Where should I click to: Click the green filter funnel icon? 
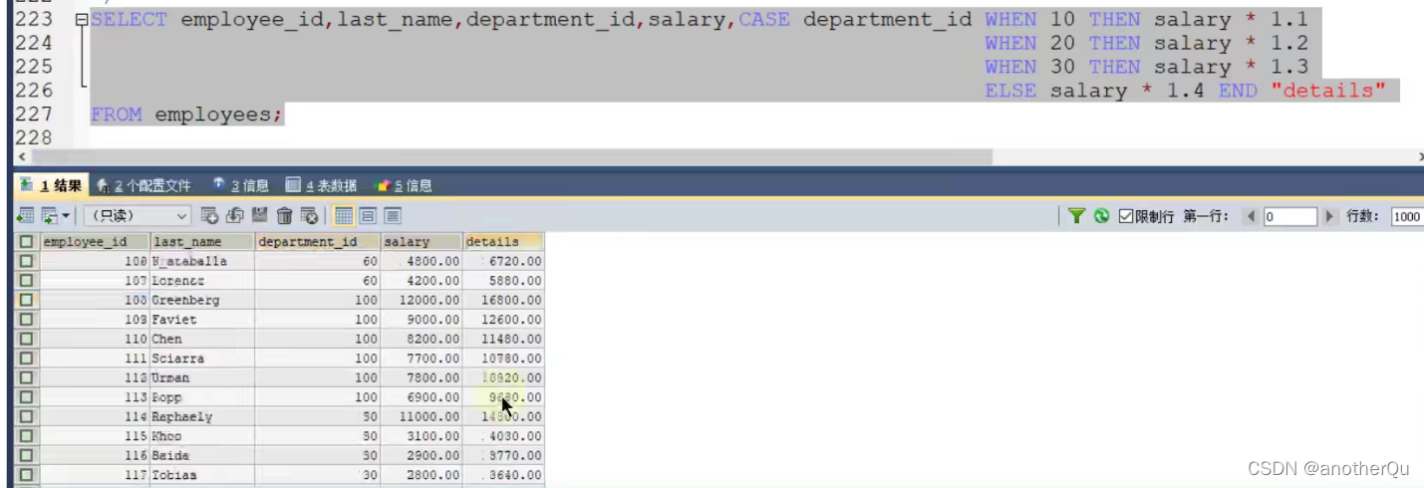[x=1076, y=215]
